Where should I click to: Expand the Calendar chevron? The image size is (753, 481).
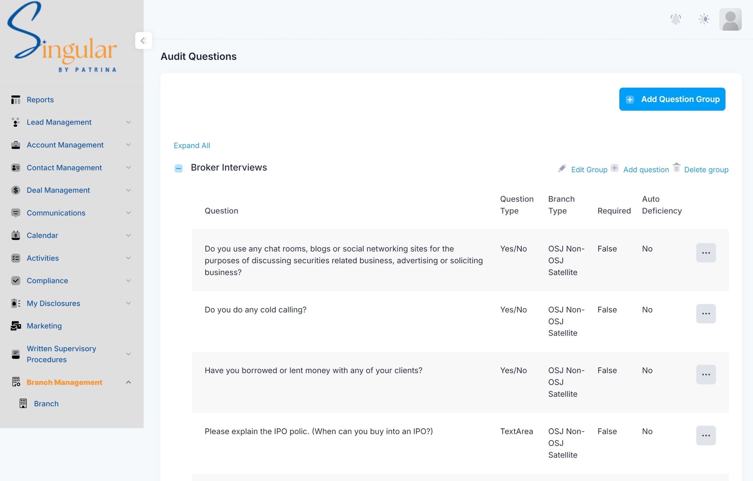pos(128,235)
